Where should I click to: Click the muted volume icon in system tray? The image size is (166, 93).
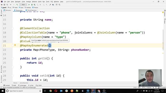pos(152,91)
